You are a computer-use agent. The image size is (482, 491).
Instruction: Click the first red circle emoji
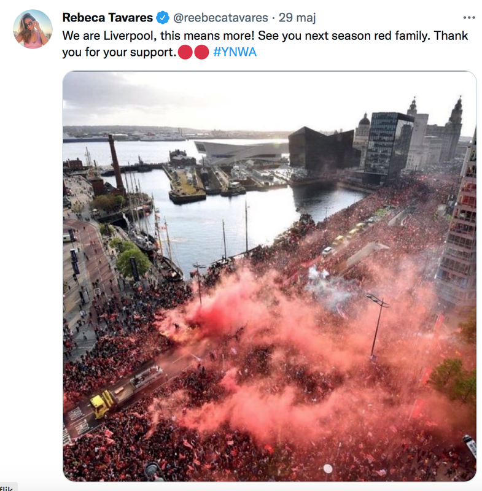pyautogui.click(x=185, y=52)
